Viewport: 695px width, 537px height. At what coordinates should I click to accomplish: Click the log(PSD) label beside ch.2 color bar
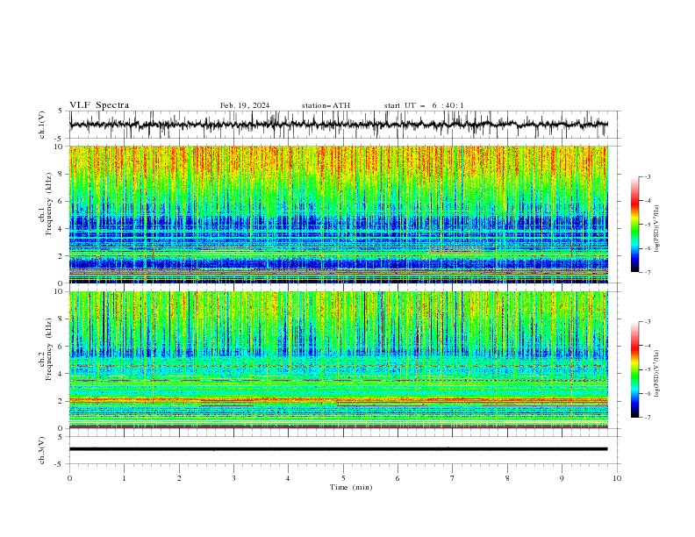pos(656,374)
